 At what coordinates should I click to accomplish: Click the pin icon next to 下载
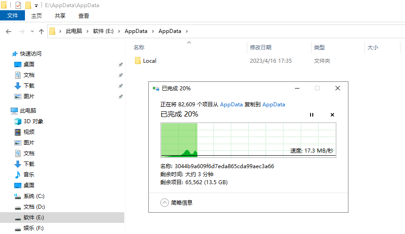pyautogui.click(x=120, y=86)
